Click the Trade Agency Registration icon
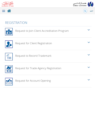Image resolution: width=95 pixels, height=132 pixels. (9, 69)
